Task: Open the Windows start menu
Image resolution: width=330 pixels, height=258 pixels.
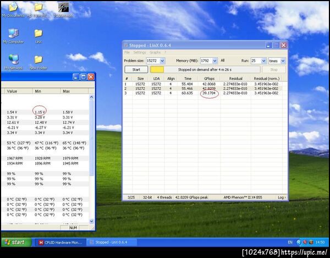Action: [16, 242]
